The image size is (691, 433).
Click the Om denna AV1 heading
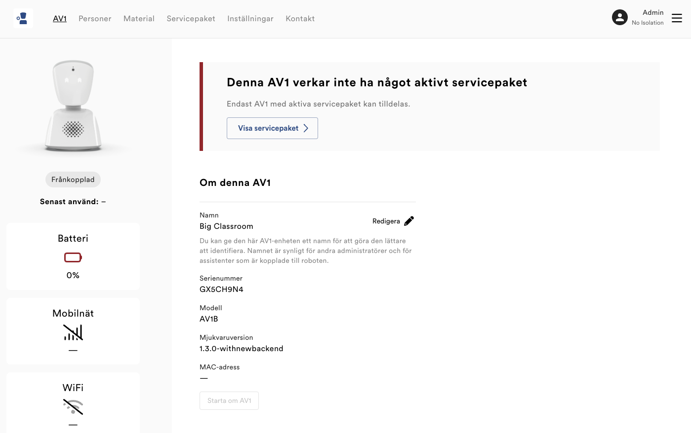coord(235,182)
